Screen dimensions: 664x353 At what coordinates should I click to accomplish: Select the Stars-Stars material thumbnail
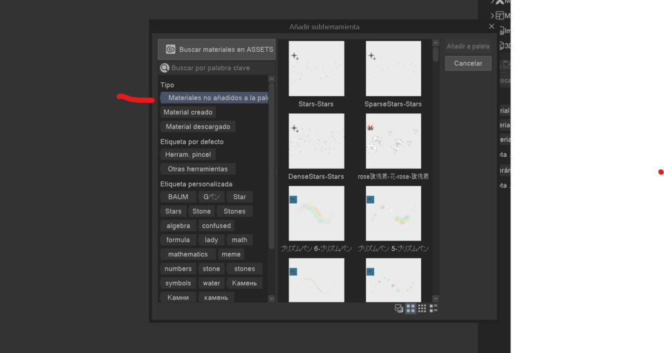[316, 68]
